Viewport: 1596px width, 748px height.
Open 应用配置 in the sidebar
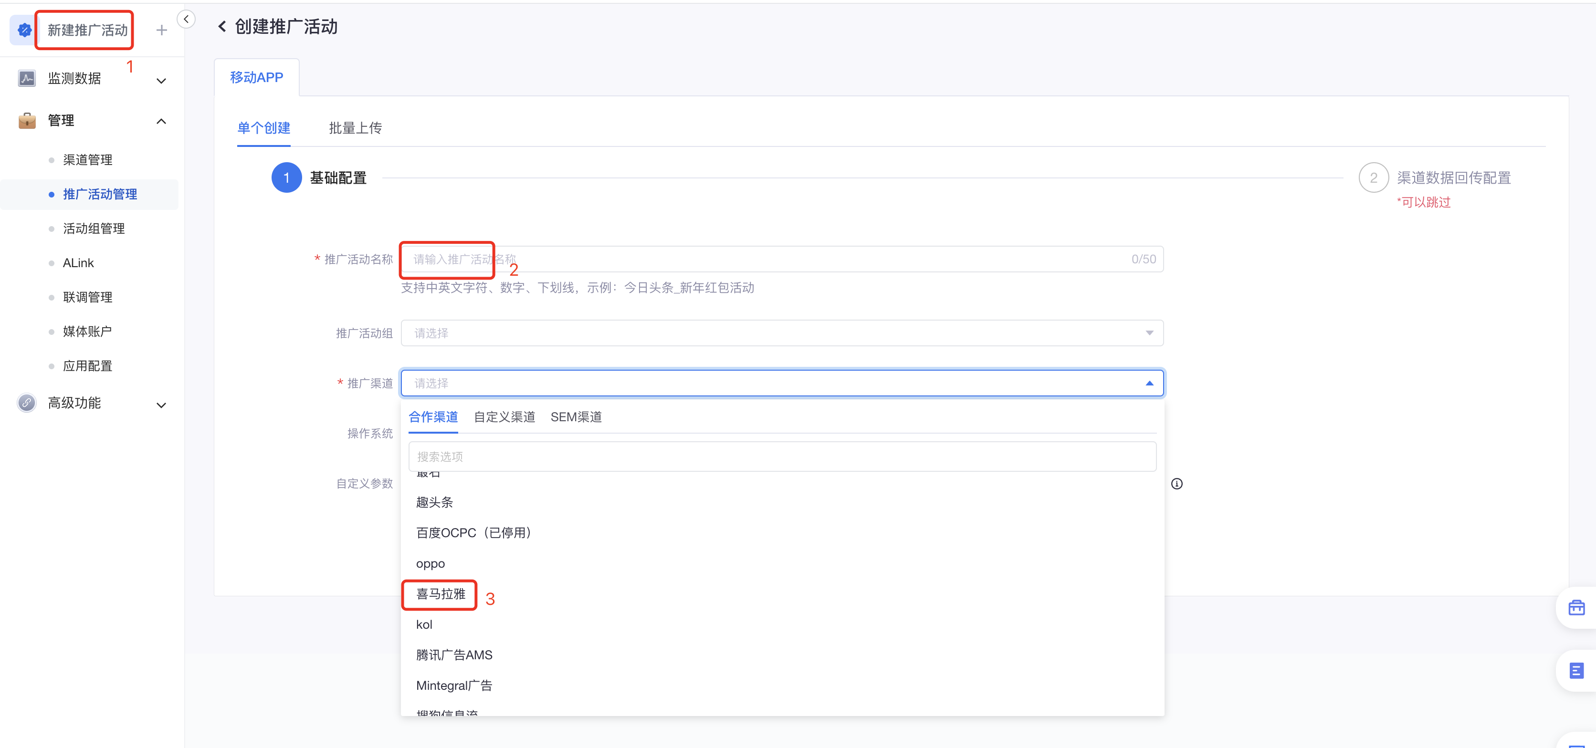pos(87,366)
